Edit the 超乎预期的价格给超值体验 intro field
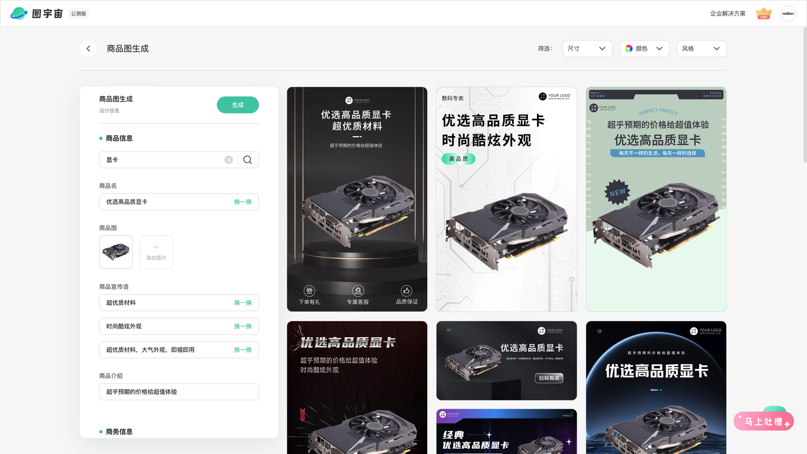 click(179, 392)
